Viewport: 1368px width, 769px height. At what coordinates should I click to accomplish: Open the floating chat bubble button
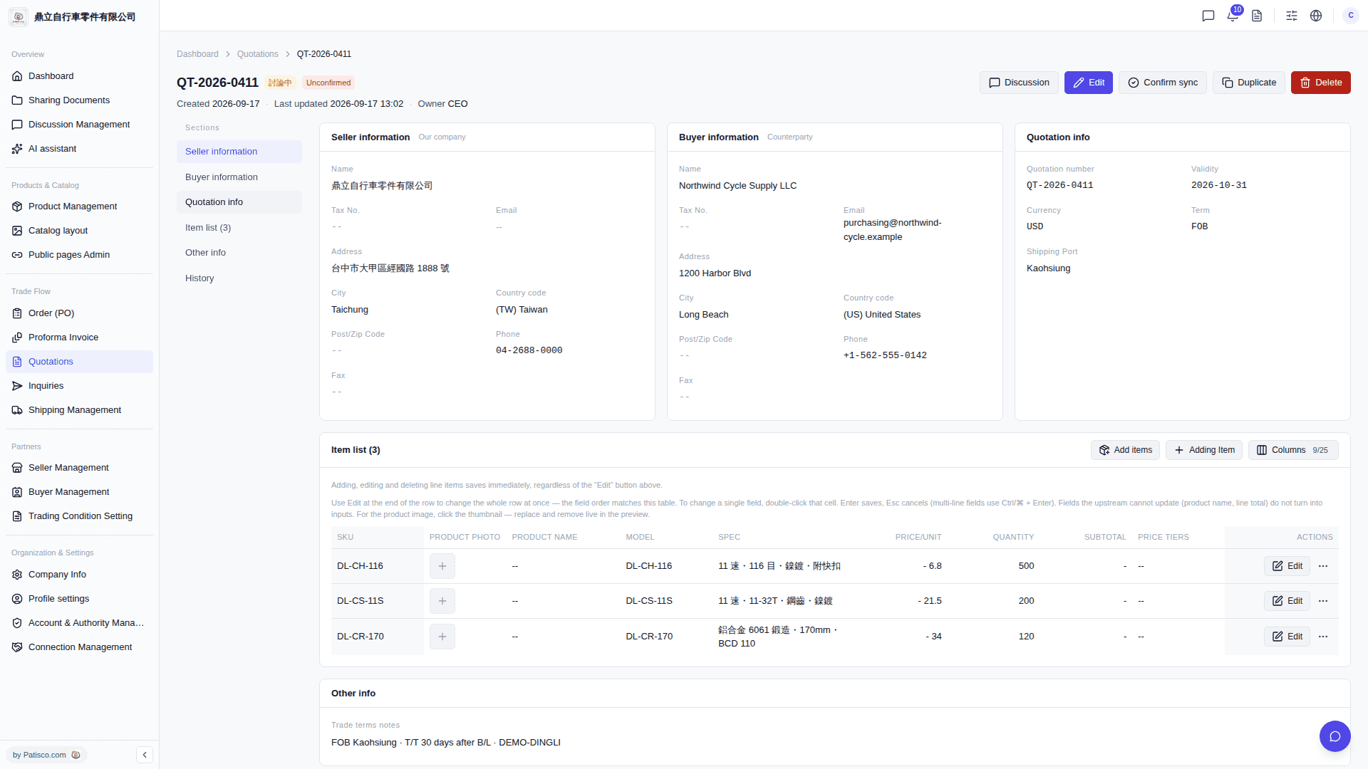tap(1335, 736)
